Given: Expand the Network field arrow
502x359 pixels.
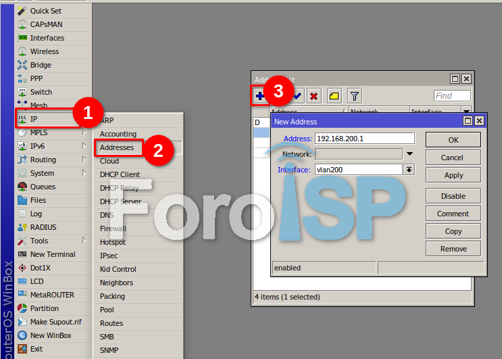Looking at the screenshot, I should 409,154.
